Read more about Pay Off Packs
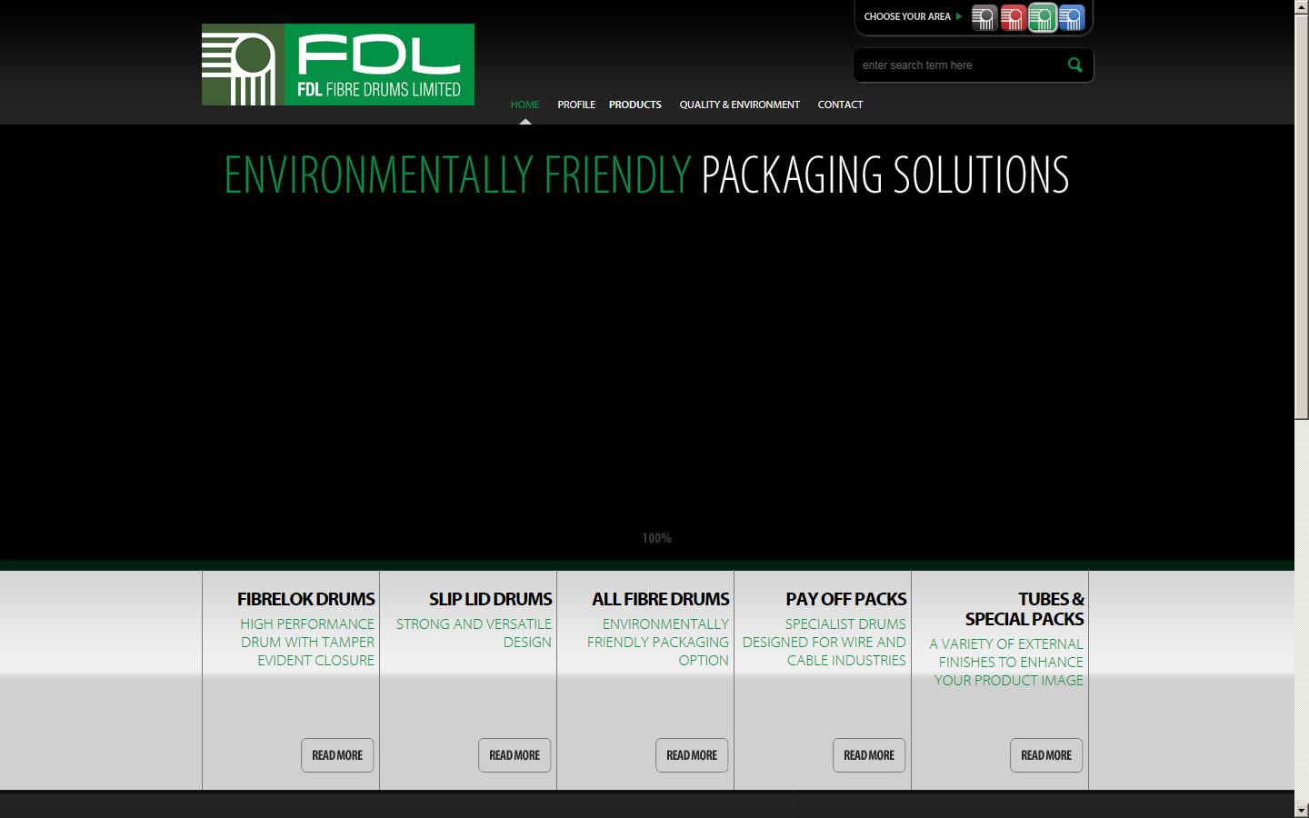 868,755
